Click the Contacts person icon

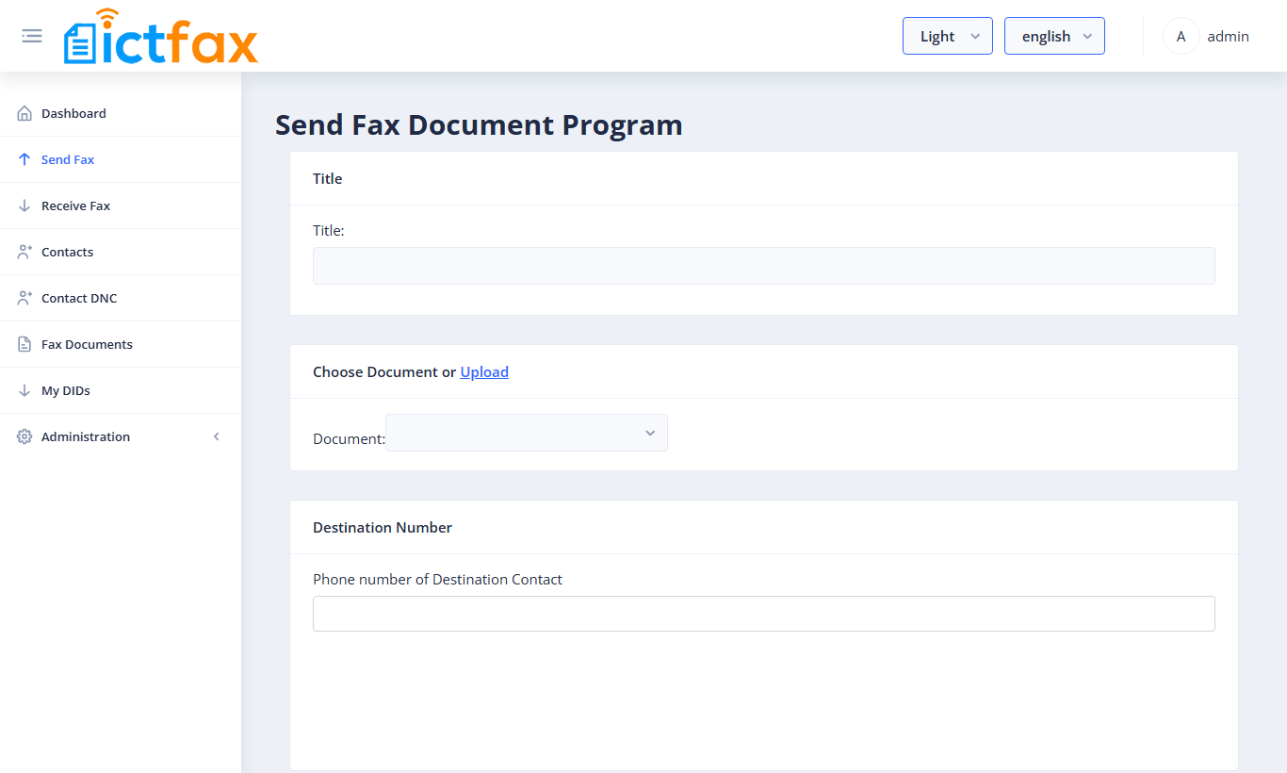[x=24, y=252]
